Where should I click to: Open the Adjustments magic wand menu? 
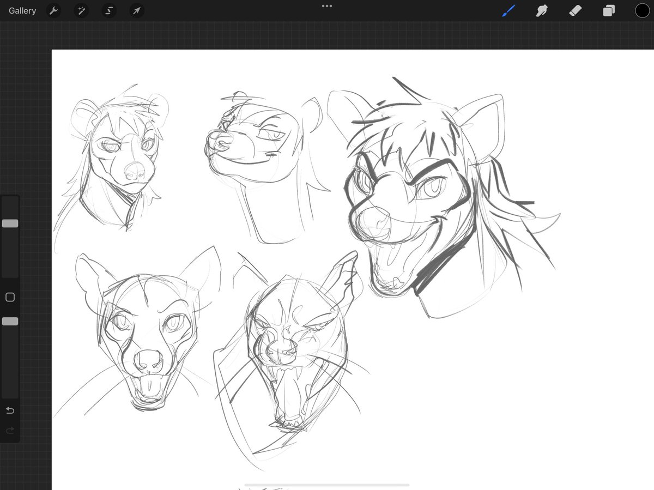pyautogui.click(x=81, y=11)
